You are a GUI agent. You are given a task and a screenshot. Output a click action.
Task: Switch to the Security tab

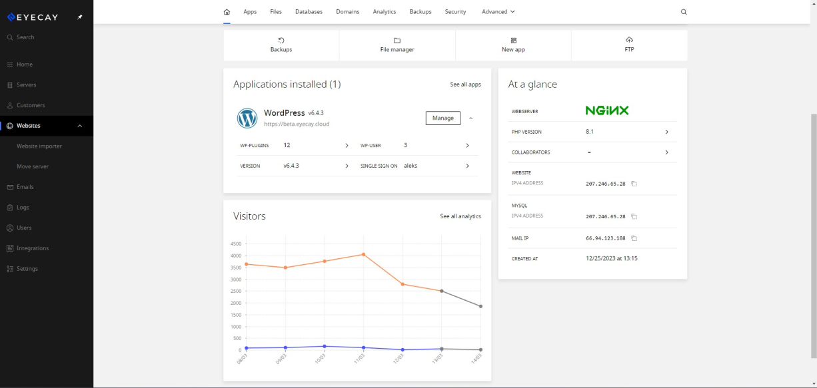(x=456, y=12)
